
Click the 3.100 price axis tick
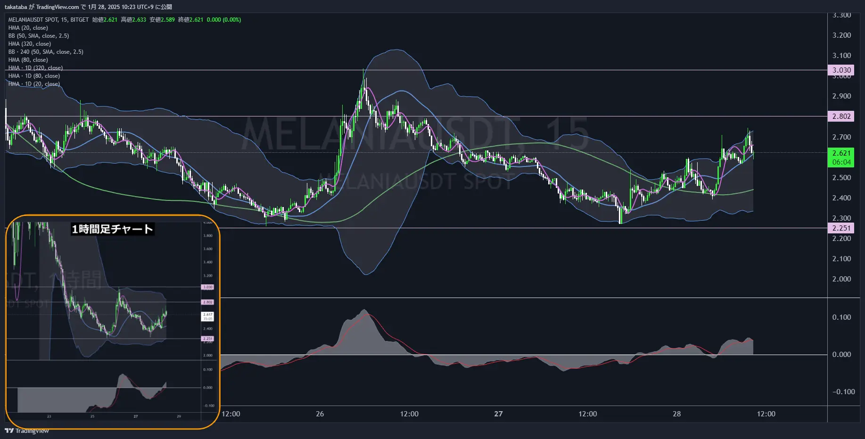tap(841, 56)
